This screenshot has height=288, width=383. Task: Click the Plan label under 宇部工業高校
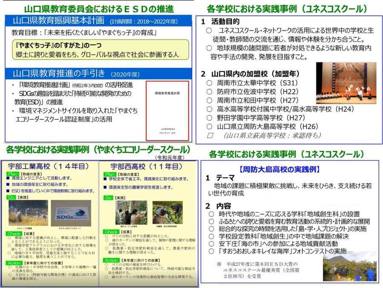pos(13,174)
